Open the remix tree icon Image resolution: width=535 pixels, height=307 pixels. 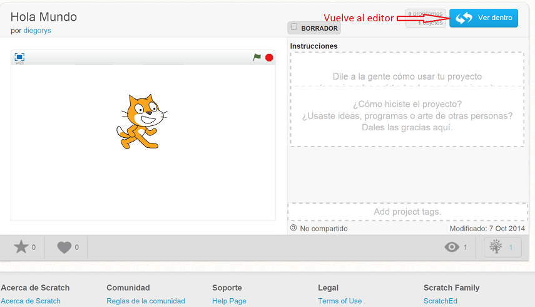click(x=496, y=247)
